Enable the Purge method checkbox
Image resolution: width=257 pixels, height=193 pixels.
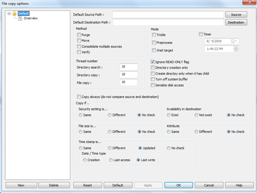coord(79,35)
